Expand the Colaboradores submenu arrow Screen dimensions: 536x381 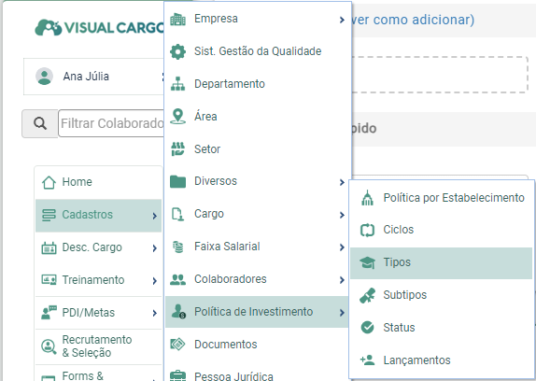click(x=342, y=280)
